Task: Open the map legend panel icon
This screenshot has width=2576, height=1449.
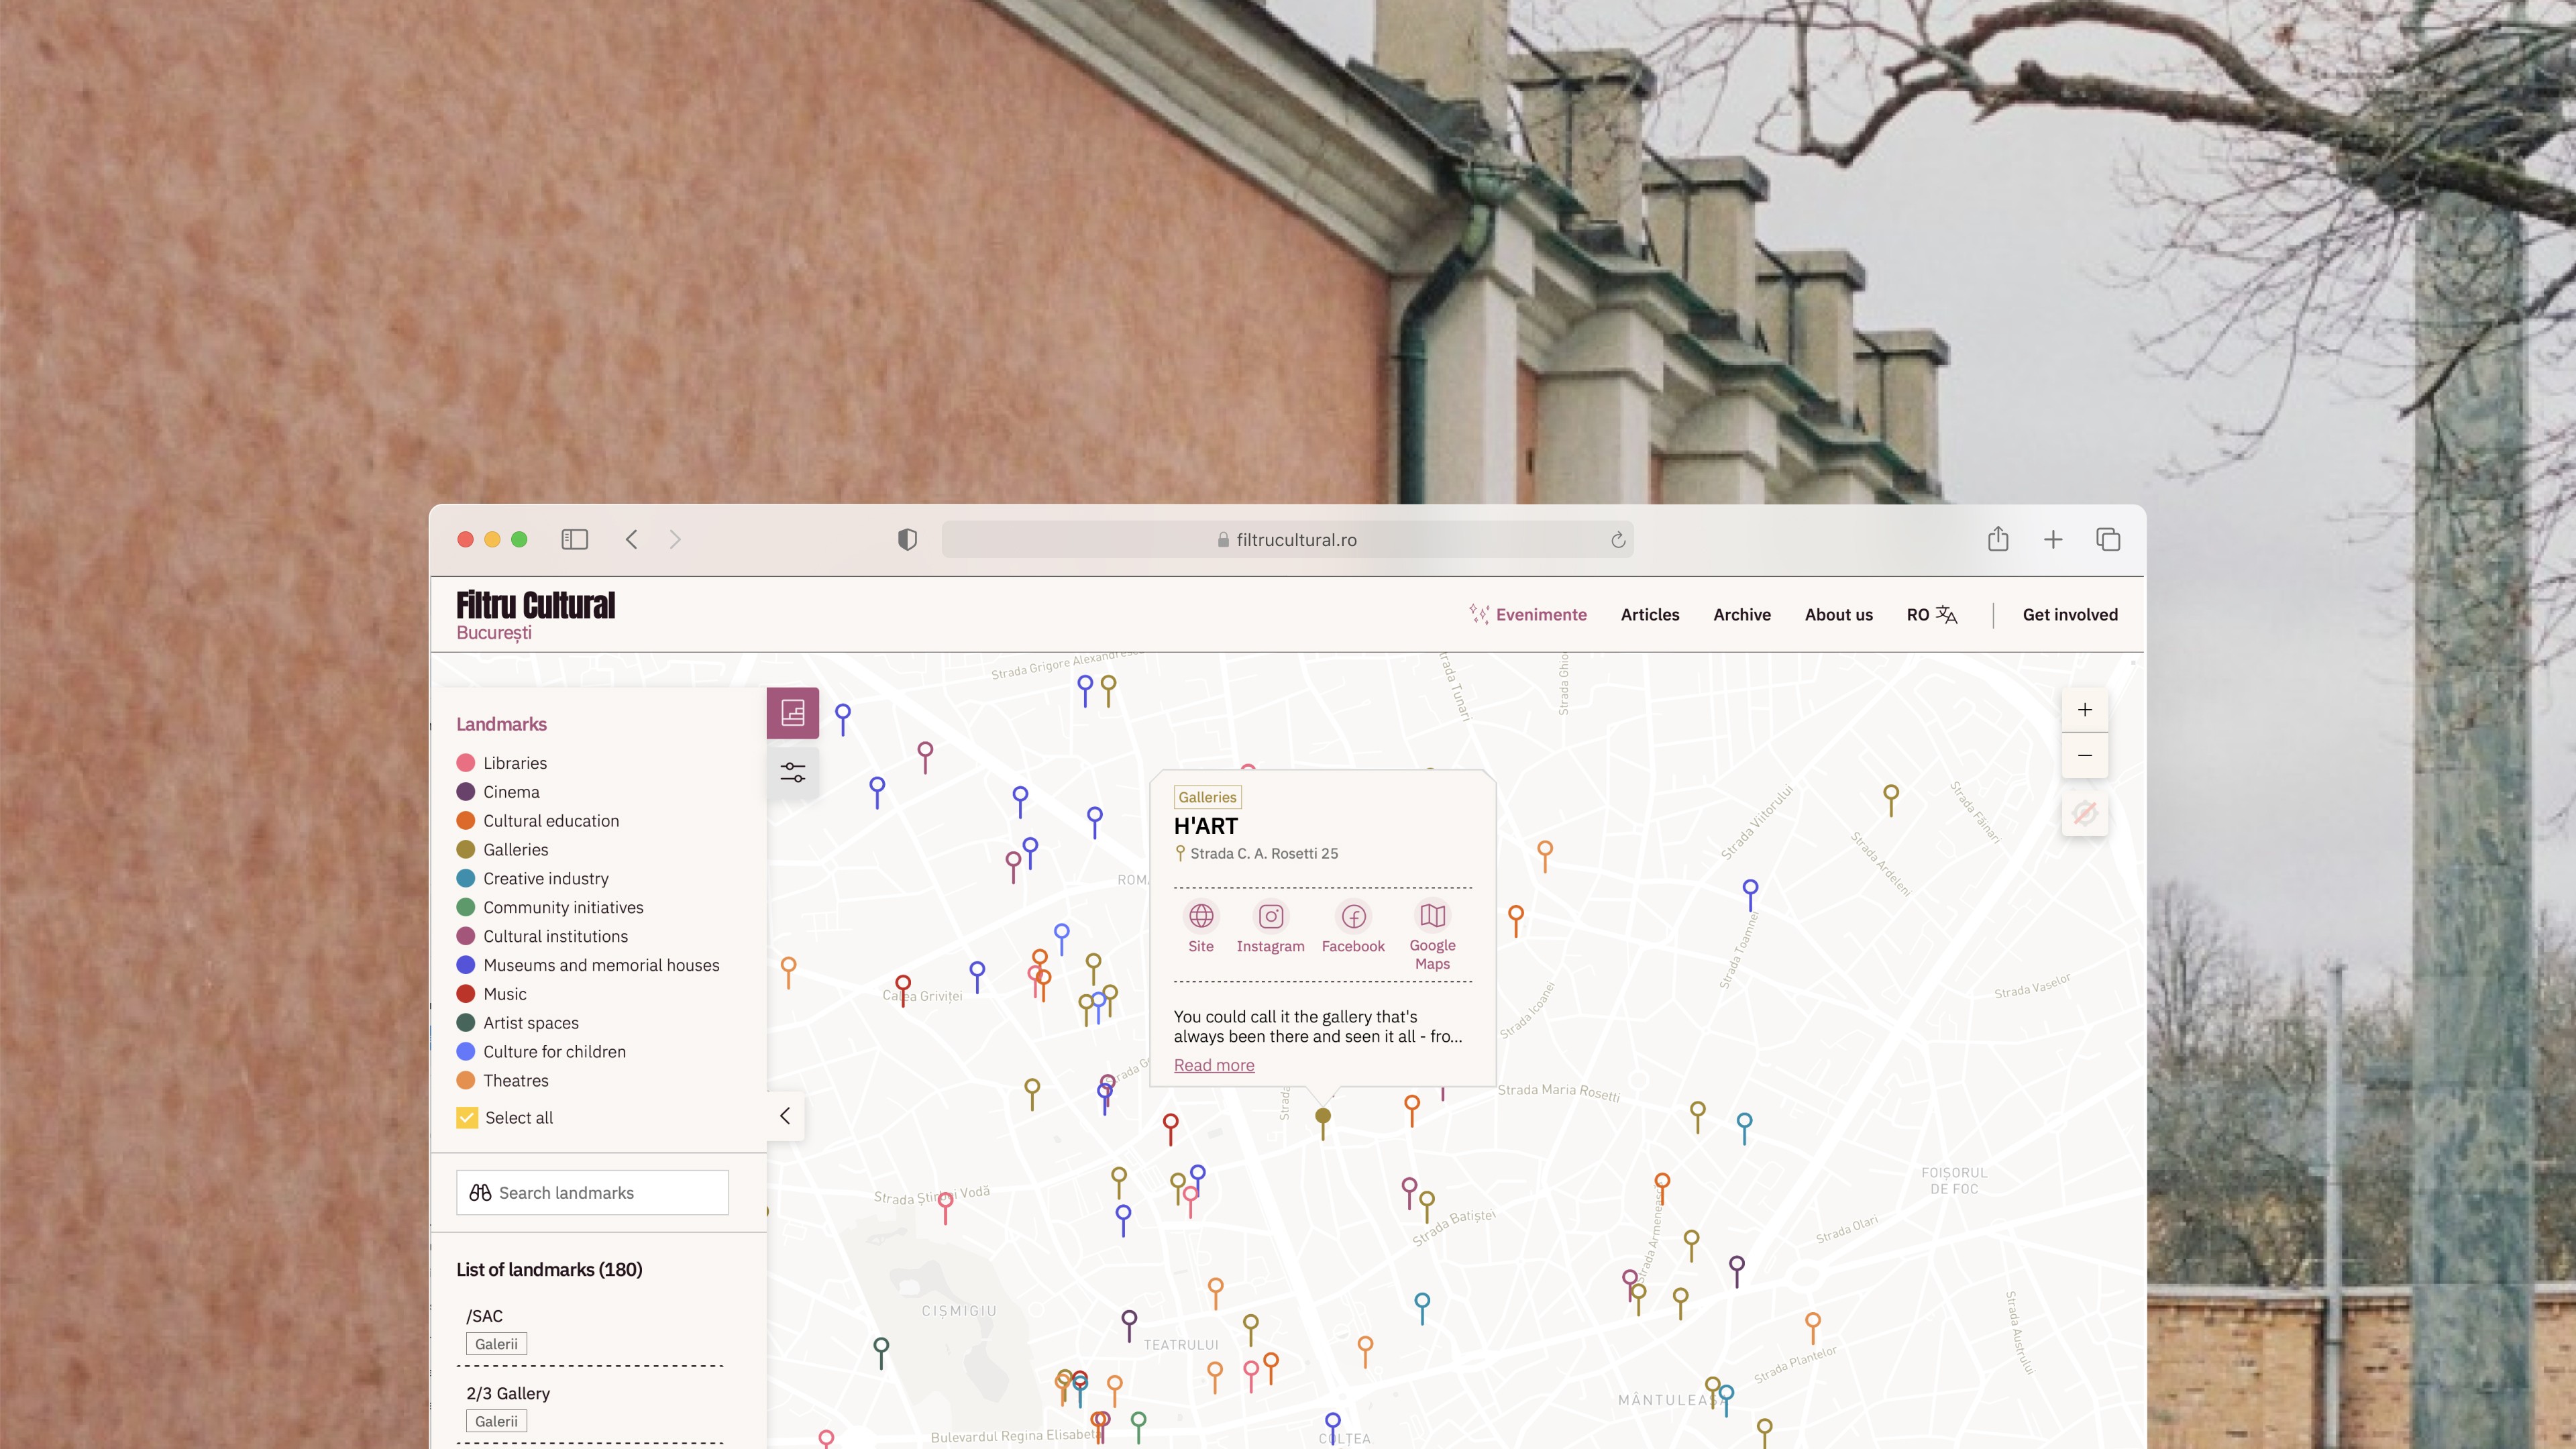Action: coord(793,712)
